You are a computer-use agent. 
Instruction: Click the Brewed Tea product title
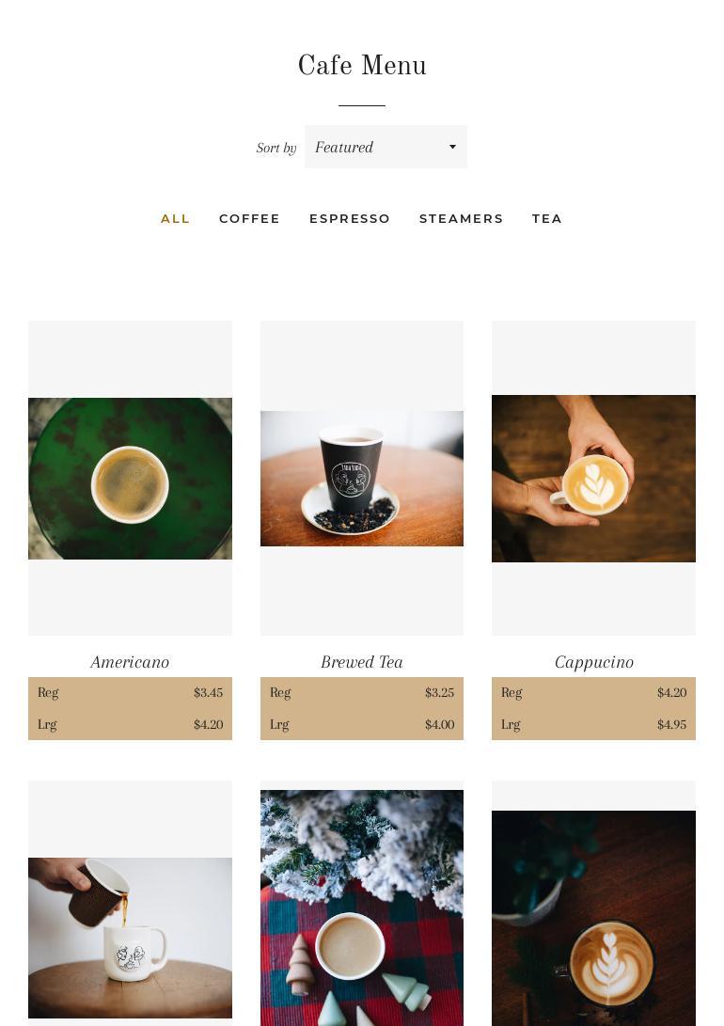362,662
